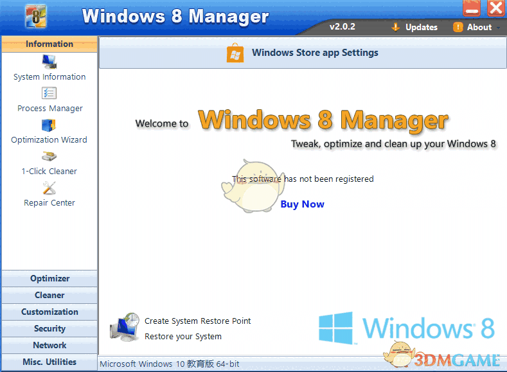Viewport: 507px width, 372px height.
Task: Click the Updates download arrow icon
Action: (x=395, y=27)
